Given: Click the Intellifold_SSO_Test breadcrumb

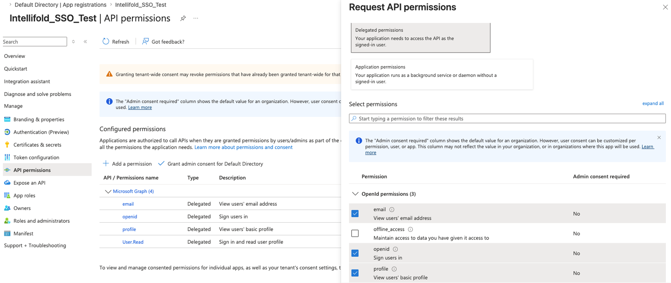Looking at the screenshot, I should tap(141, 5).
